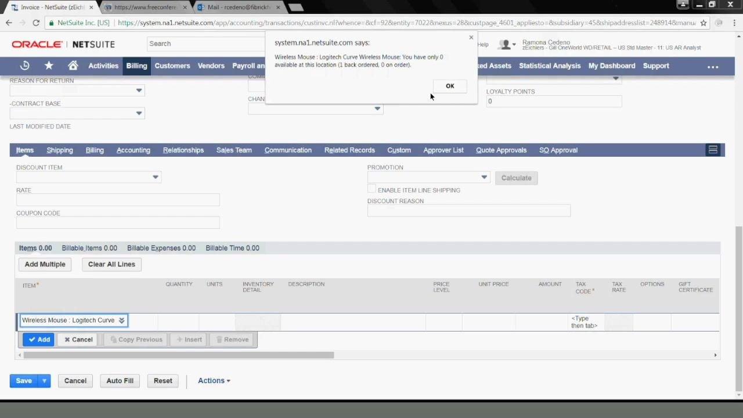Viewport: 743px width, 418px height.
Task: Open the Statistical Analysis menu
Action: tap(550, 66)
